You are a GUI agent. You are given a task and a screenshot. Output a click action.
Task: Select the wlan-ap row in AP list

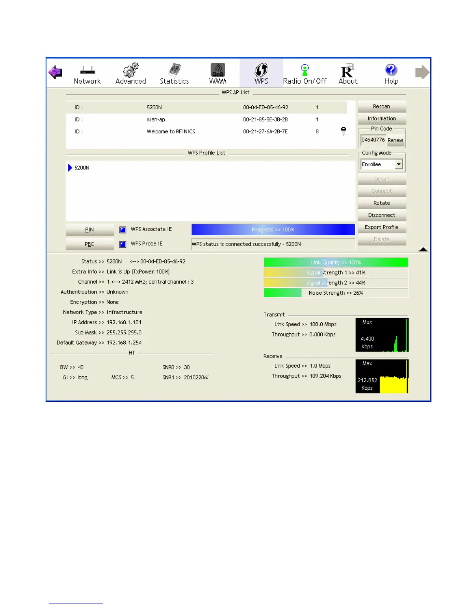(x=206, y=119)
